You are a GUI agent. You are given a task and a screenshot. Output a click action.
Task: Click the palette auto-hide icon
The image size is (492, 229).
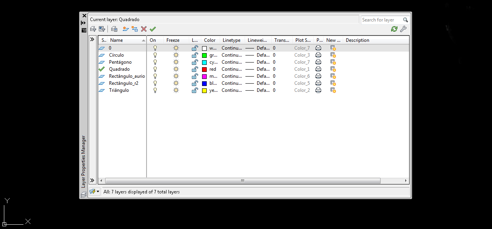[x=84, y=23]
